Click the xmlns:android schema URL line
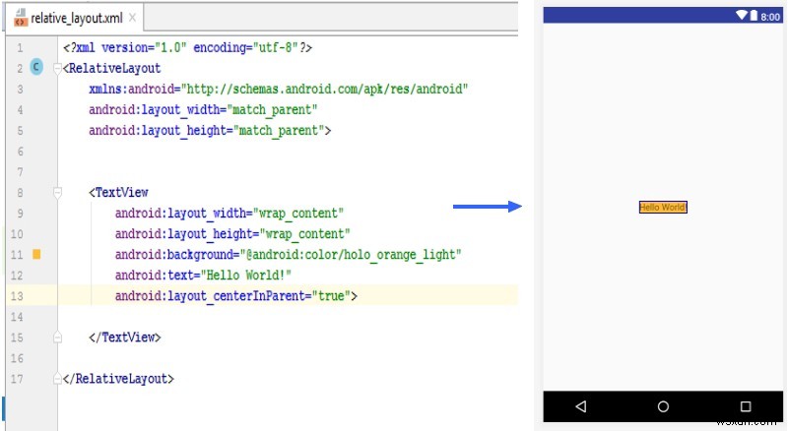Image resolution: width=788 pixels, height=431 pixels. point(279,89)
